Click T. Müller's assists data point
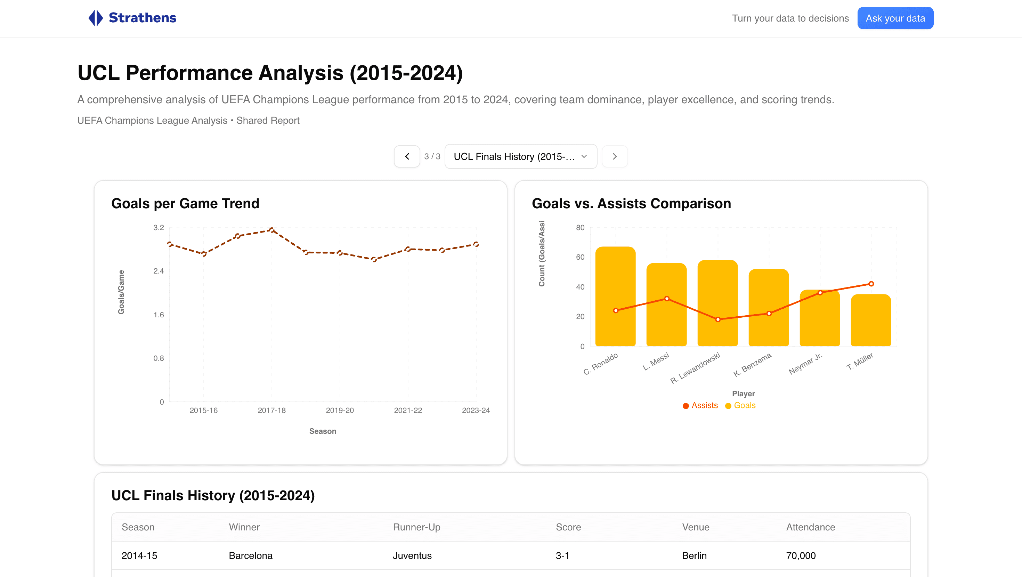 [x=871, y=284]
